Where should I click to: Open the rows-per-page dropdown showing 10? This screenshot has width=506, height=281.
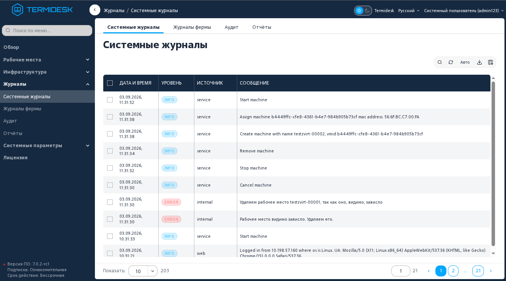click(x=143, y=271)
